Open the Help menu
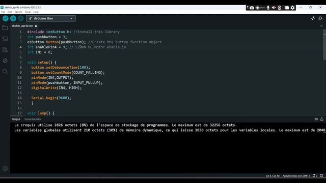Viewport: 326px width, 183px height. 36,12
